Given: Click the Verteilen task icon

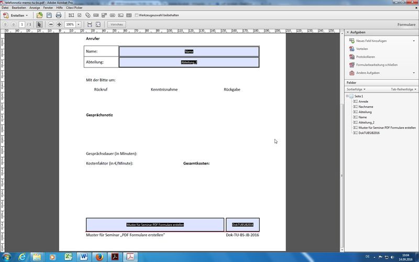Looking at the screenshot, I should 351,49.
